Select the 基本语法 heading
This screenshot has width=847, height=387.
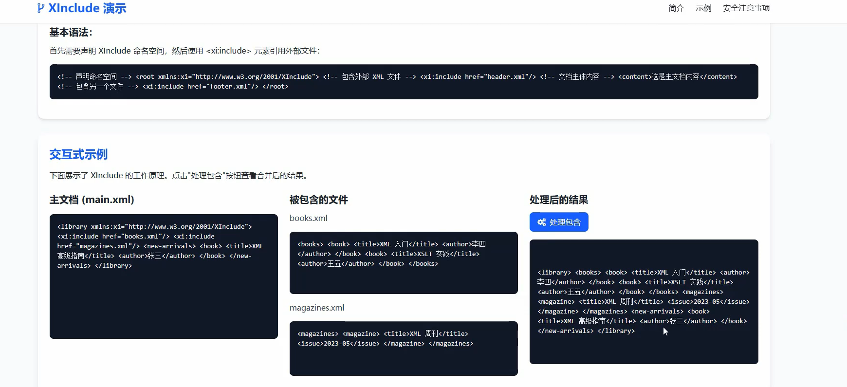pos(71,33)
